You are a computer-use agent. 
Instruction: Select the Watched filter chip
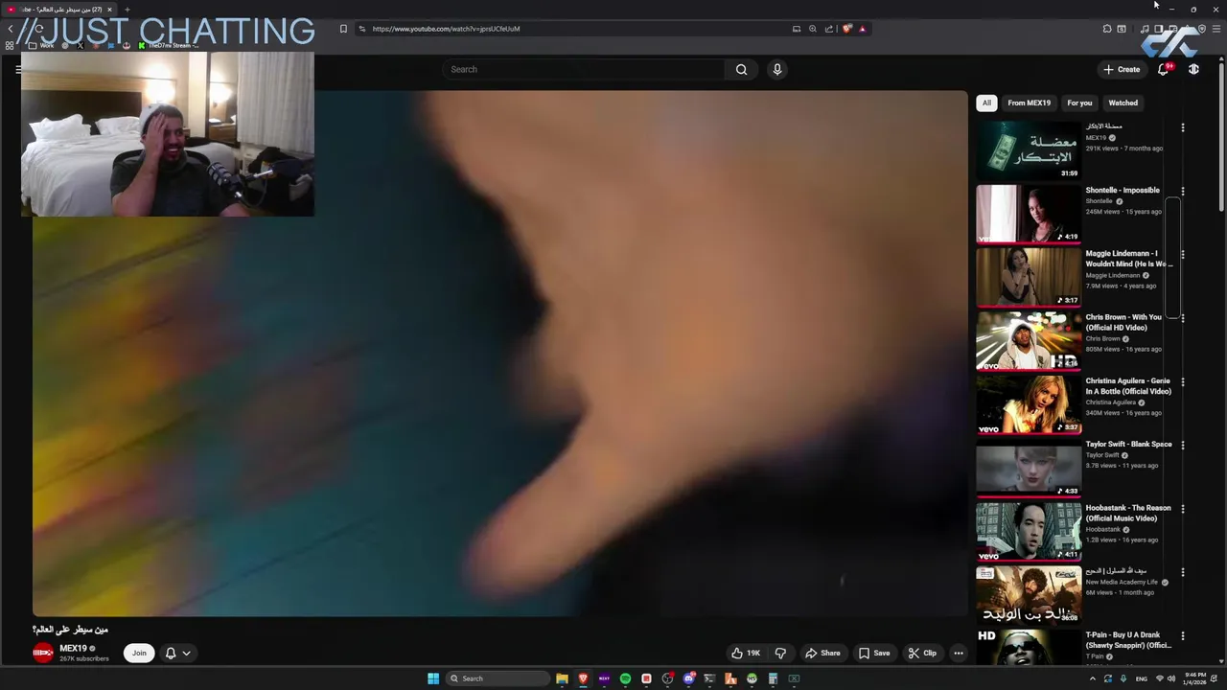tap(1123, 103)
